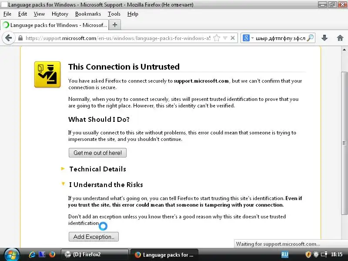Click the network tray icon

click(x=324, y=254)
